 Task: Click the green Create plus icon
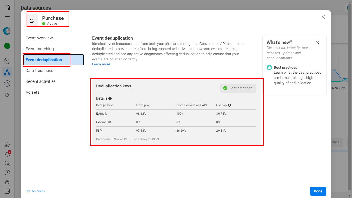pos(7,46)
